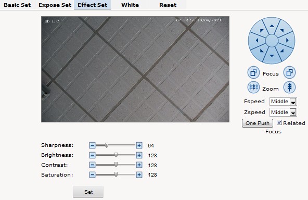The image size is (308, 200).
Task: Move camera diagonally up-right on PTZ wheel
Action: click(x=282, y=30)
